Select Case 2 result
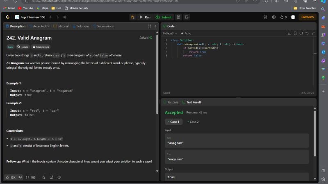Image resolution: width=328 pixels, height=184 pixels. pyautogui.click(x=193, y=122)
